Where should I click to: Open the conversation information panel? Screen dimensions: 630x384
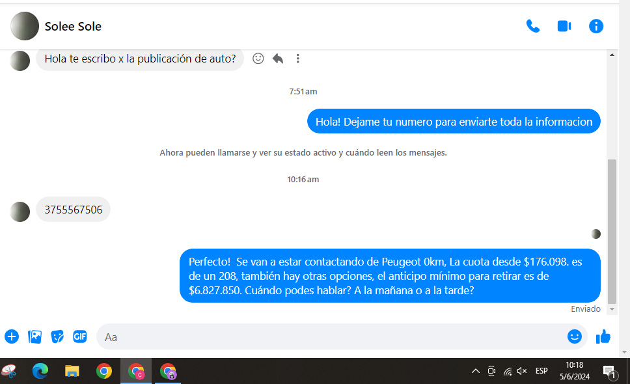click(596, 26)
